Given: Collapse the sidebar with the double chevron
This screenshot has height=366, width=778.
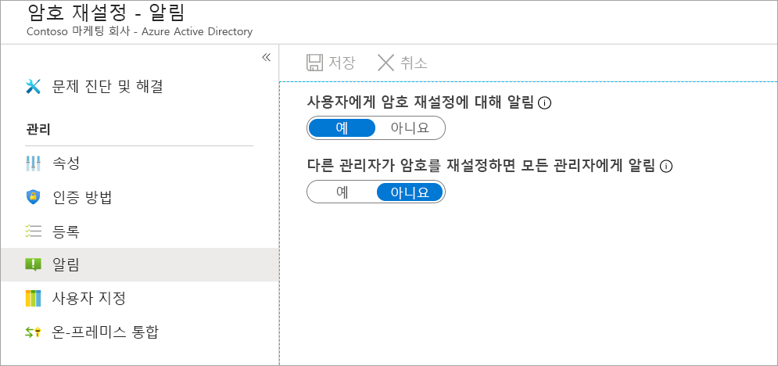Looking at the screenshot, I should click(x=266, y=57).
